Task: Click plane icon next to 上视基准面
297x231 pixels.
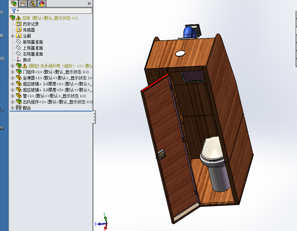Action: coord(19,48)
